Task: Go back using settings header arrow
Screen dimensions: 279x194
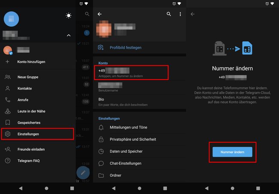Action: pos(100,14)
